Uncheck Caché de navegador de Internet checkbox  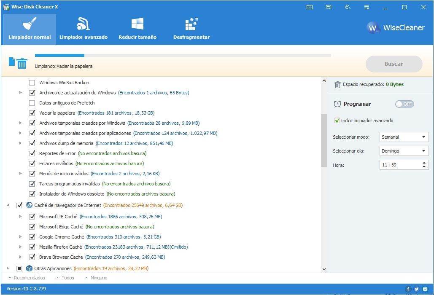19,205
